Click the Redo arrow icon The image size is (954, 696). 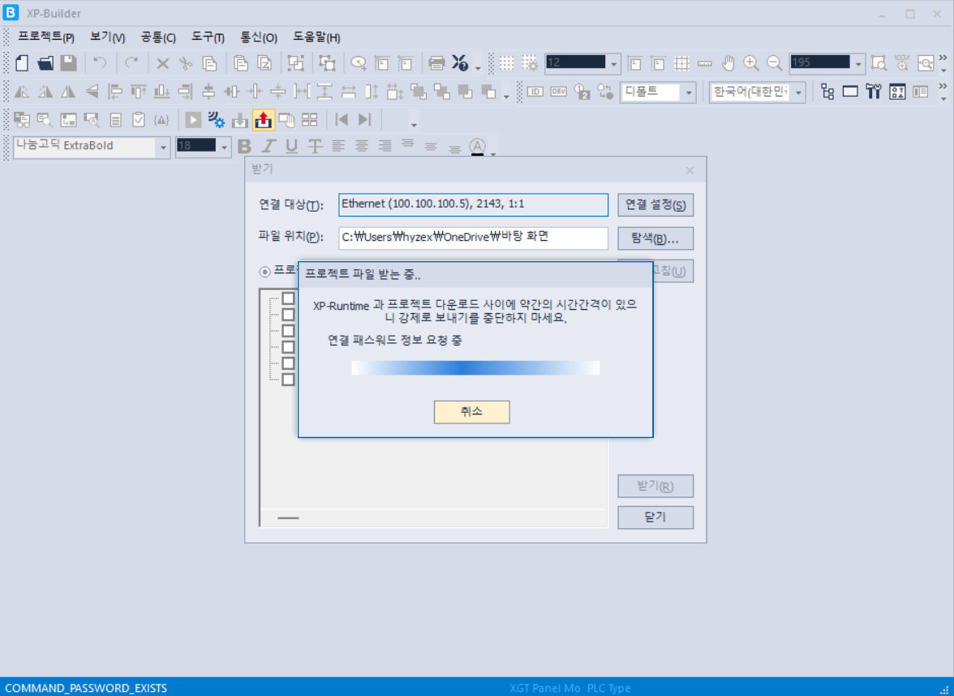pos(131,62)
